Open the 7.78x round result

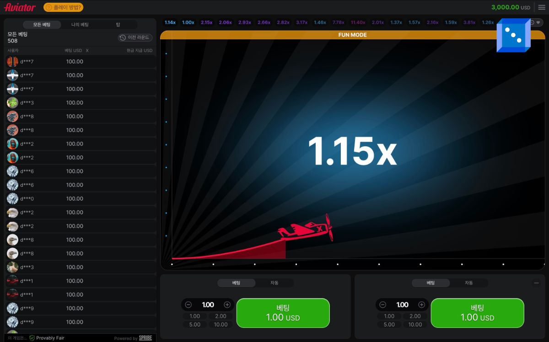339,22
